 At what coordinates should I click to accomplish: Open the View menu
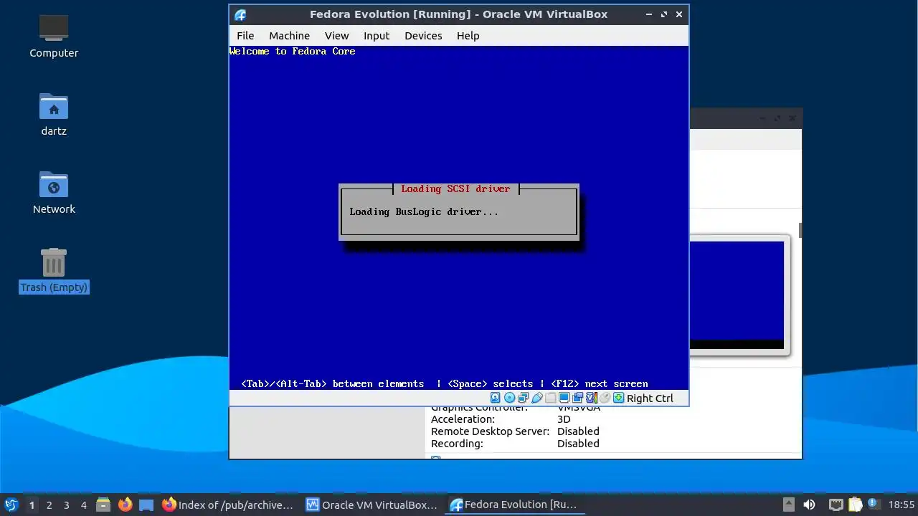[336, 36]
